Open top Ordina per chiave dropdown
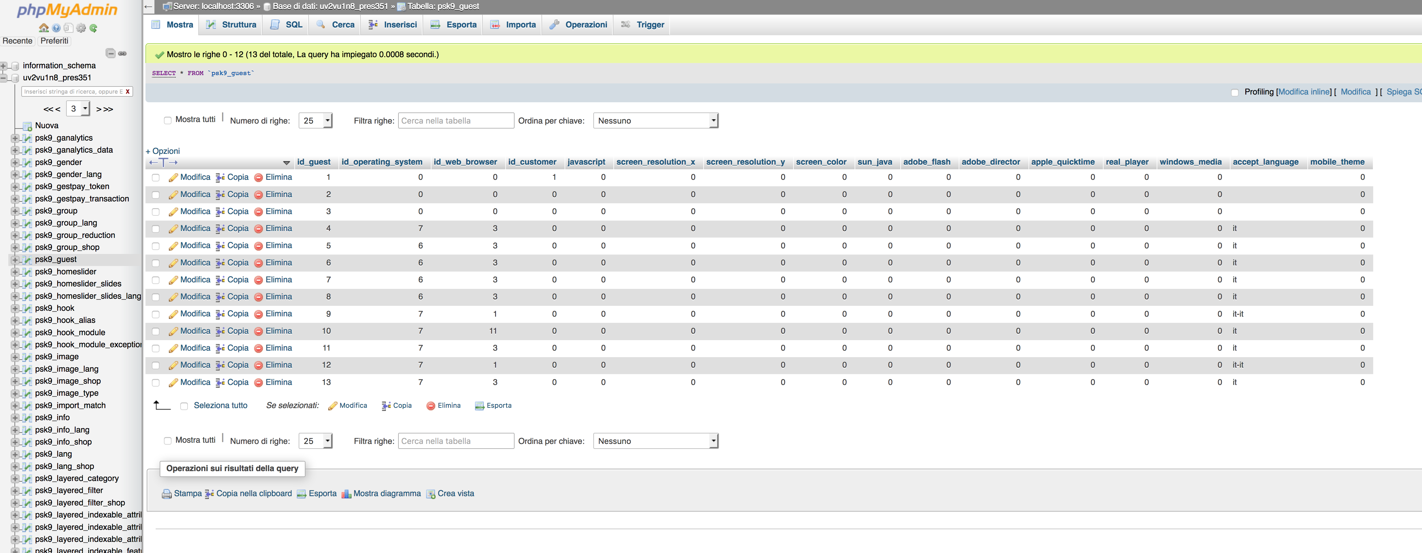1422x553 pixels. [655, 120]
